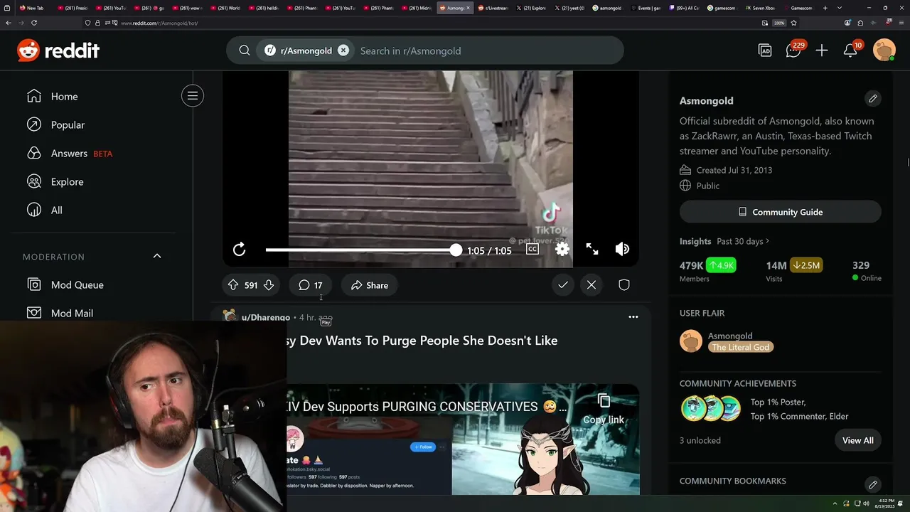Downvote the post with 591 points
This screenshot has height=512, width=910.
(269, 285)
